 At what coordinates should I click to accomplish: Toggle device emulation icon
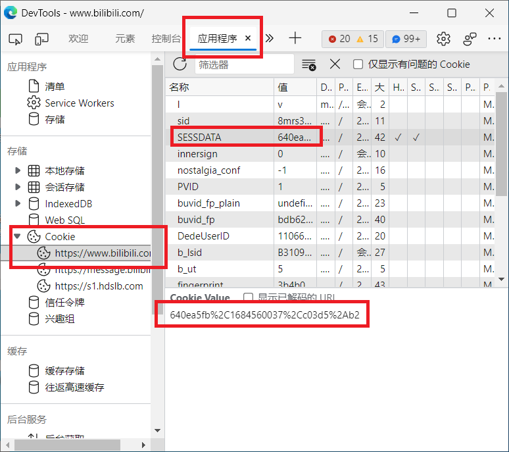click(x=41, y=39)
